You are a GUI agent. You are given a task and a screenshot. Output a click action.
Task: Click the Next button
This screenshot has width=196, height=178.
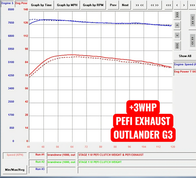click(125, 5)
